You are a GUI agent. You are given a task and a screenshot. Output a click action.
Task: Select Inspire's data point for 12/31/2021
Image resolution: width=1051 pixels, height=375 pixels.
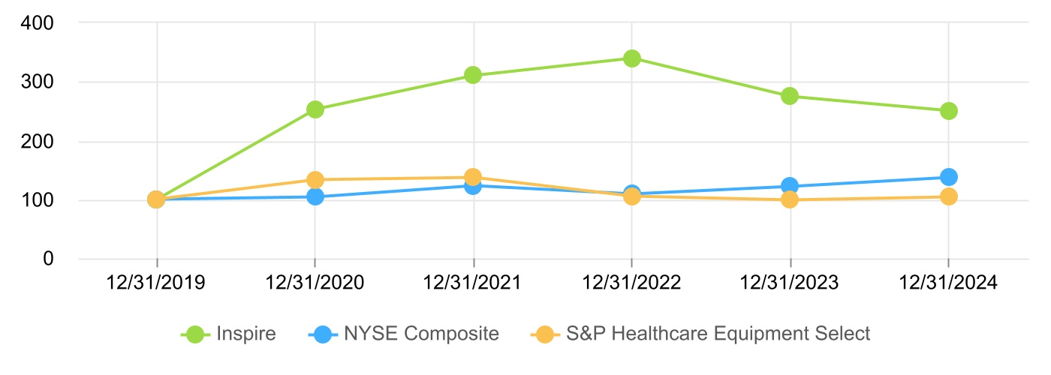(x=473, y=75)
